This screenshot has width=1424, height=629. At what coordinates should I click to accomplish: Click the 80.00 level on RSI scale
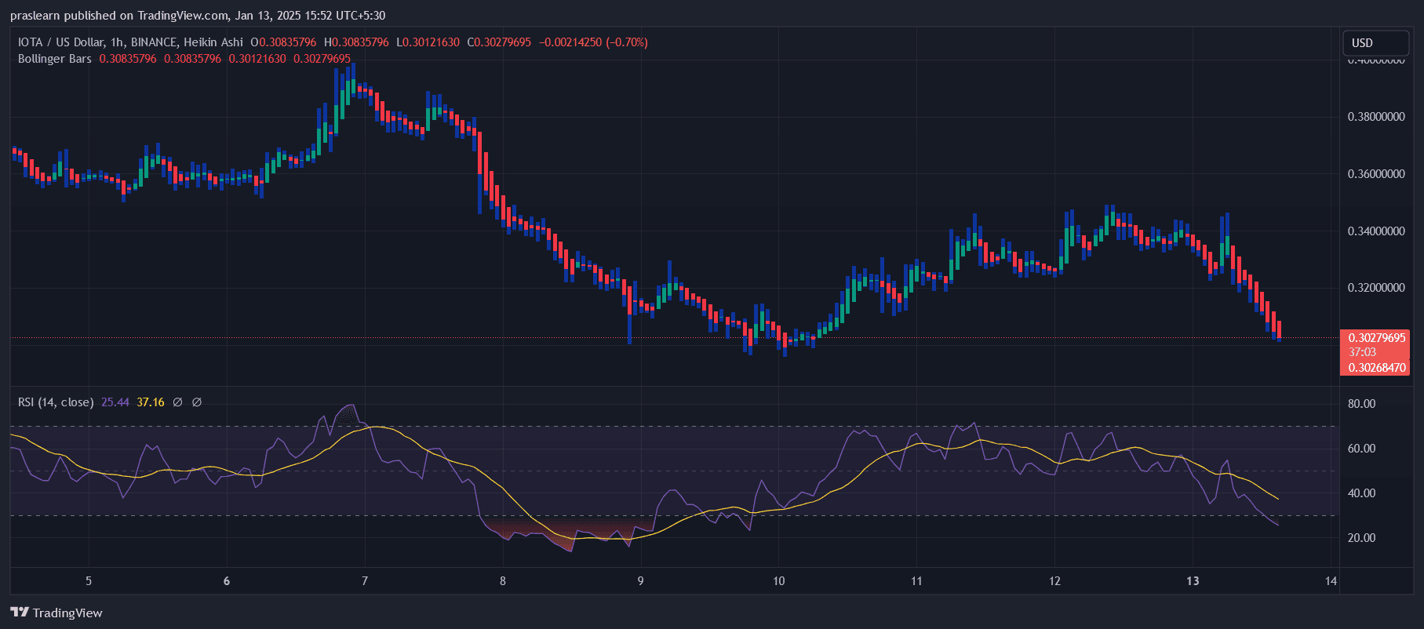[x=1361, y=404]
